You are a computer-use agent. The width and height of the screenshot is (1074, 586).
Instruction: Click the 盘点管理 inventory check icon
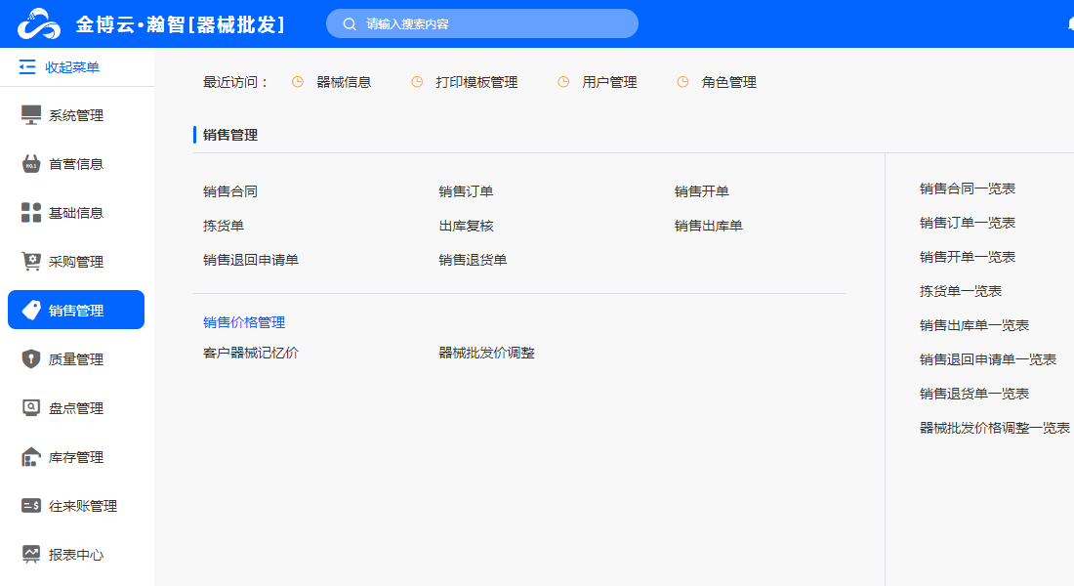click(31, 408)
